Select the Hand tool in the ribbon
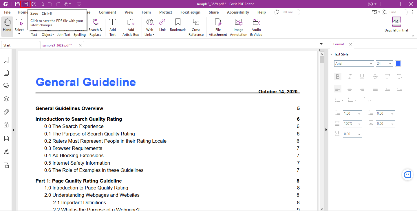This screenshot has height=212, width=417. click(7, 27)
